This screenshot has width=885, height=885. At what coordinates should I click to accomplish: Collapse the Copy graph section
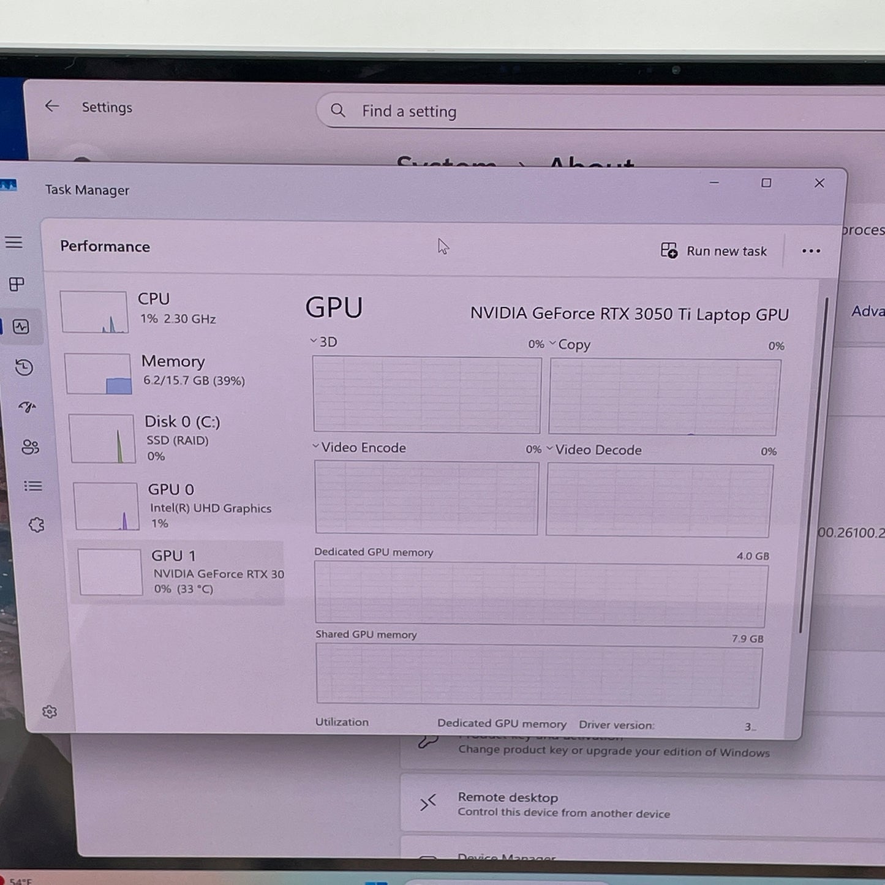click(552, 344)
